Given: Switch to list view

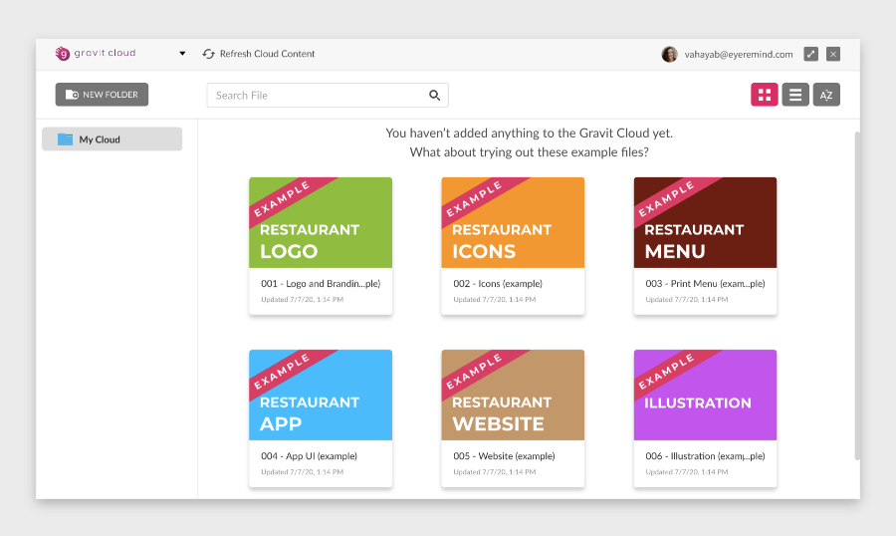Looking at the screenshot, I should pyautogui.click(x=794, y=95).
